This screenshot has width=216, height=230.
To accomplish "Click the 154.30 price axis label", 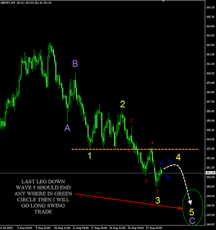I will [x=210, y=139].
